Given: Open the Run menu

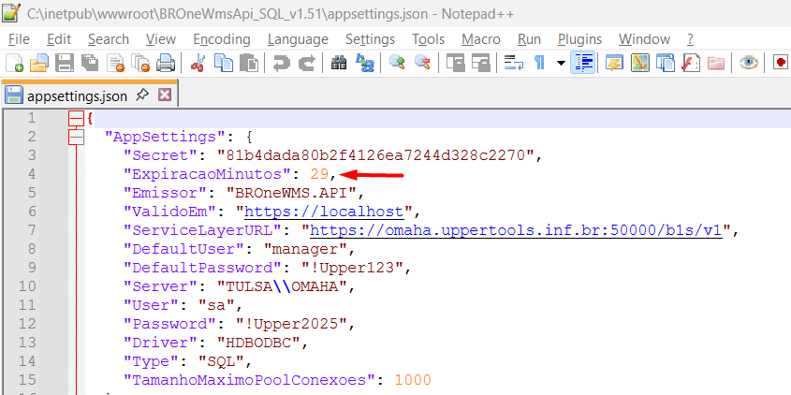Looking at the screenshot, I should pyautogui.click(x=529, y=39).
